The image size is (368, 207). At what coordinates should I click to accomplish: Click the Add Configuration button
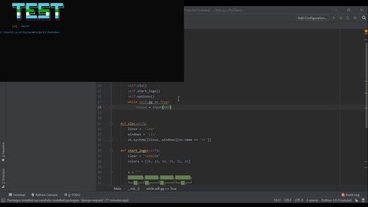[x=312, y=18]
